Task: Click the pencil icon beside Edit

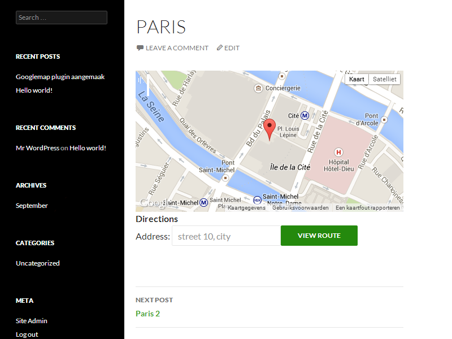Action: coord(220,47)
